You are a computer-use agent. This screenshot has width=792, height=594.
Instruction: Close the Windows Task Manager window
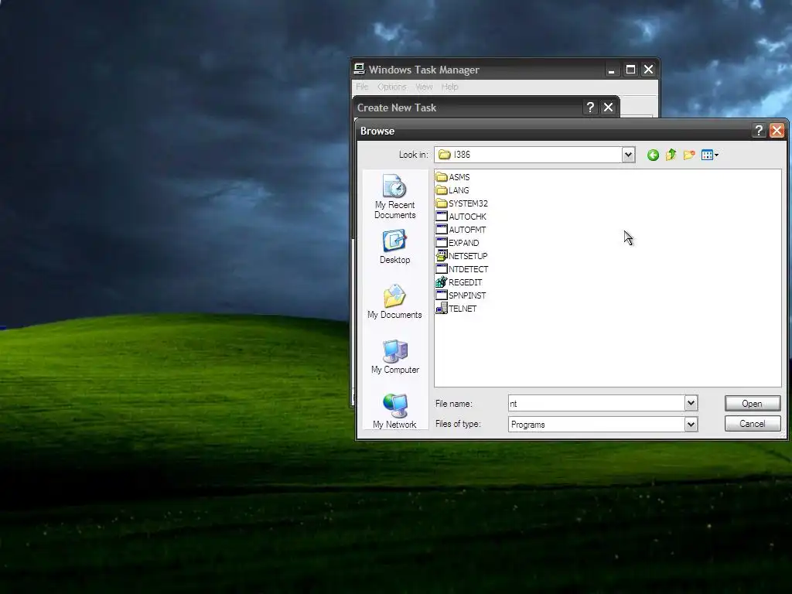[649, 69]
